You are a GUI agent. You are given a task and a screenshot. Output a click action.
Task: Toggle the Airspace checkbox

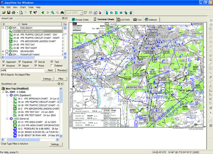pos(4,66)
